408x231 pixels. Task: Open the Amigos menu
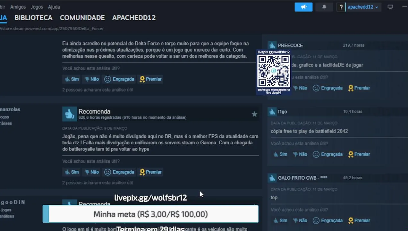click(18, 7)
